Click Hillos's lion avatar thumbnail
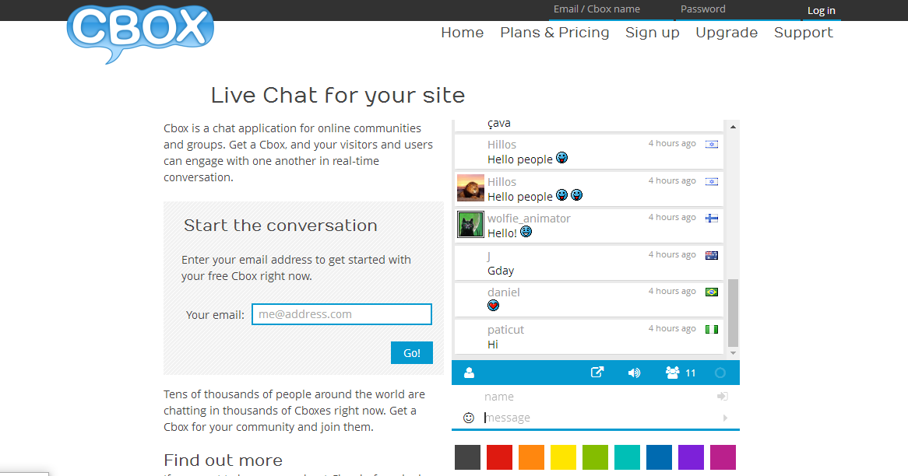The image size is (908, 476). (x=470, y=187)
